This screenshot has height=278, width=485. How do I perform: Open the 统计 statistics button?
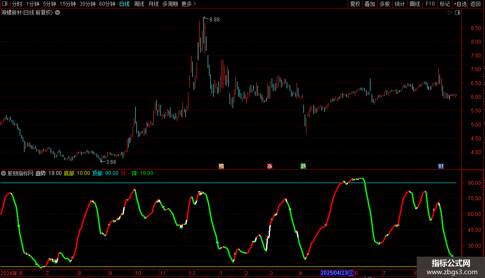400,4
